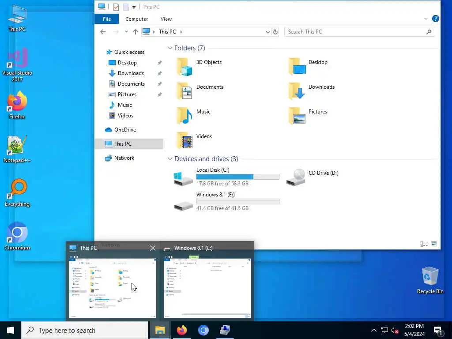The image size is (452, 339).
Task: Select the Music folder in Folders group
Action: (x=193, y=116)
